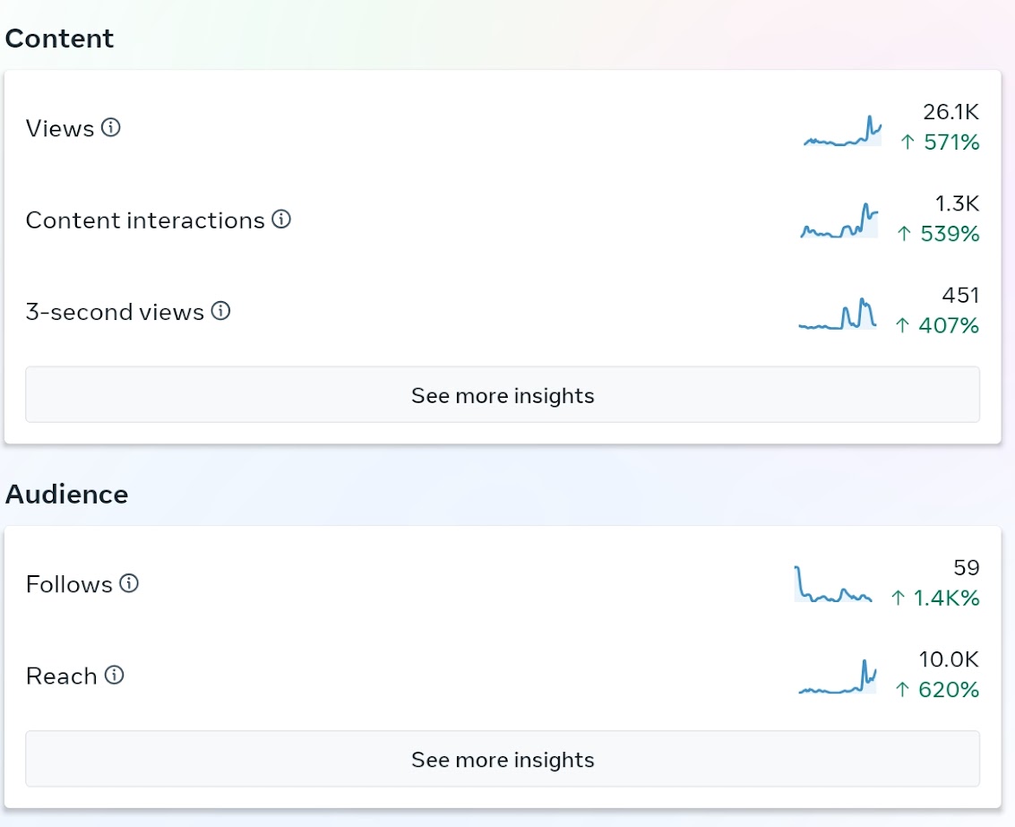The width and height of the screenshot is (1015, 827).
Task: Open the Content interactions info tooltip icon
Action: pos(281,219)
